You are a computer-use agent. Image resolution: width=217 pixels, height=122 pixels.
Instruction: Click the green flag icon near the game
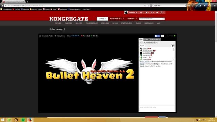(175, 36)
